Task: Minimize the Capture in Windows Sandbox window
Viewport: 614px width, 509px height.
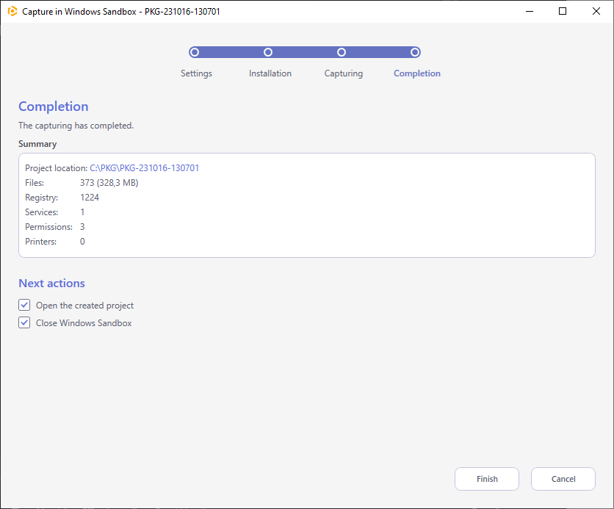Action: (530, 11)
